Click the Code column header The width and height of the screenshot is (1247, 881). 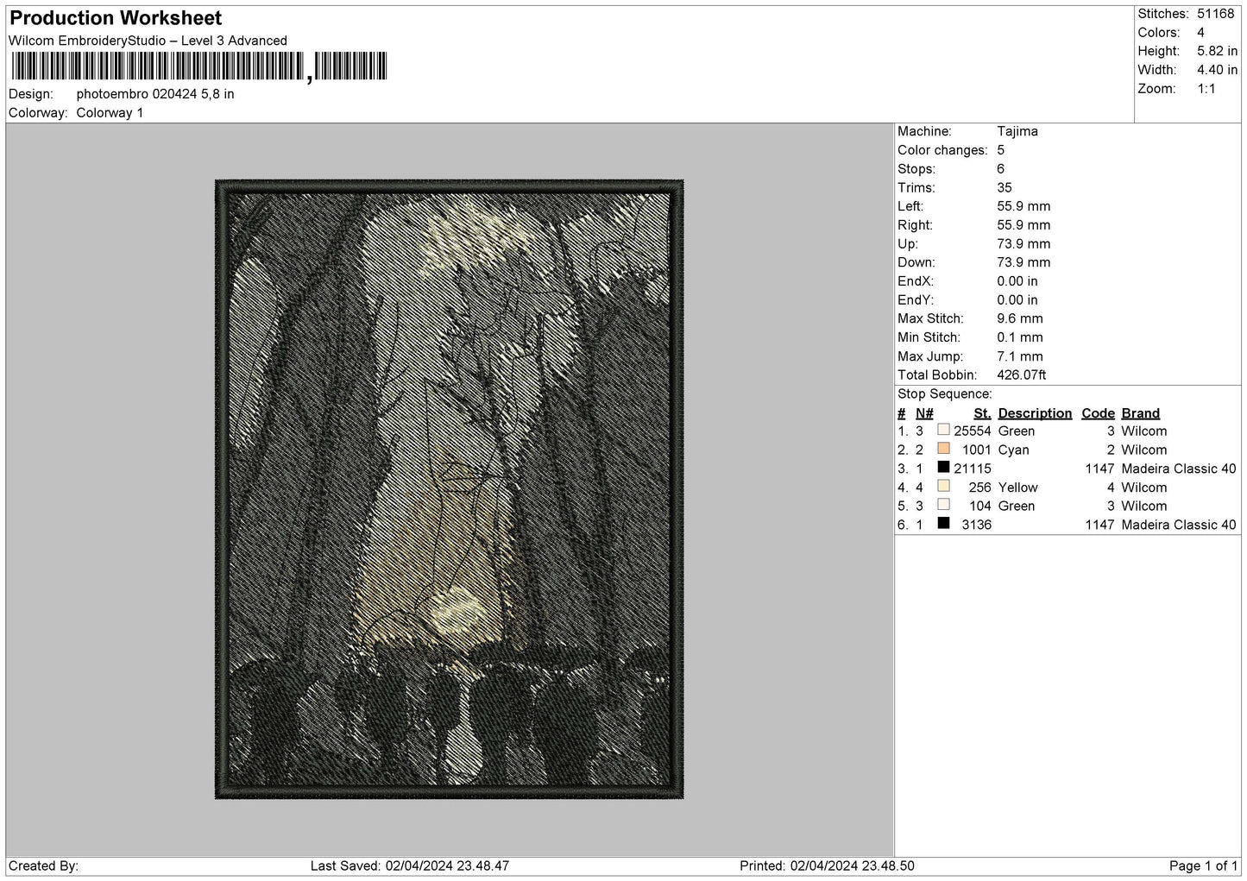[x=1098, y=413]
